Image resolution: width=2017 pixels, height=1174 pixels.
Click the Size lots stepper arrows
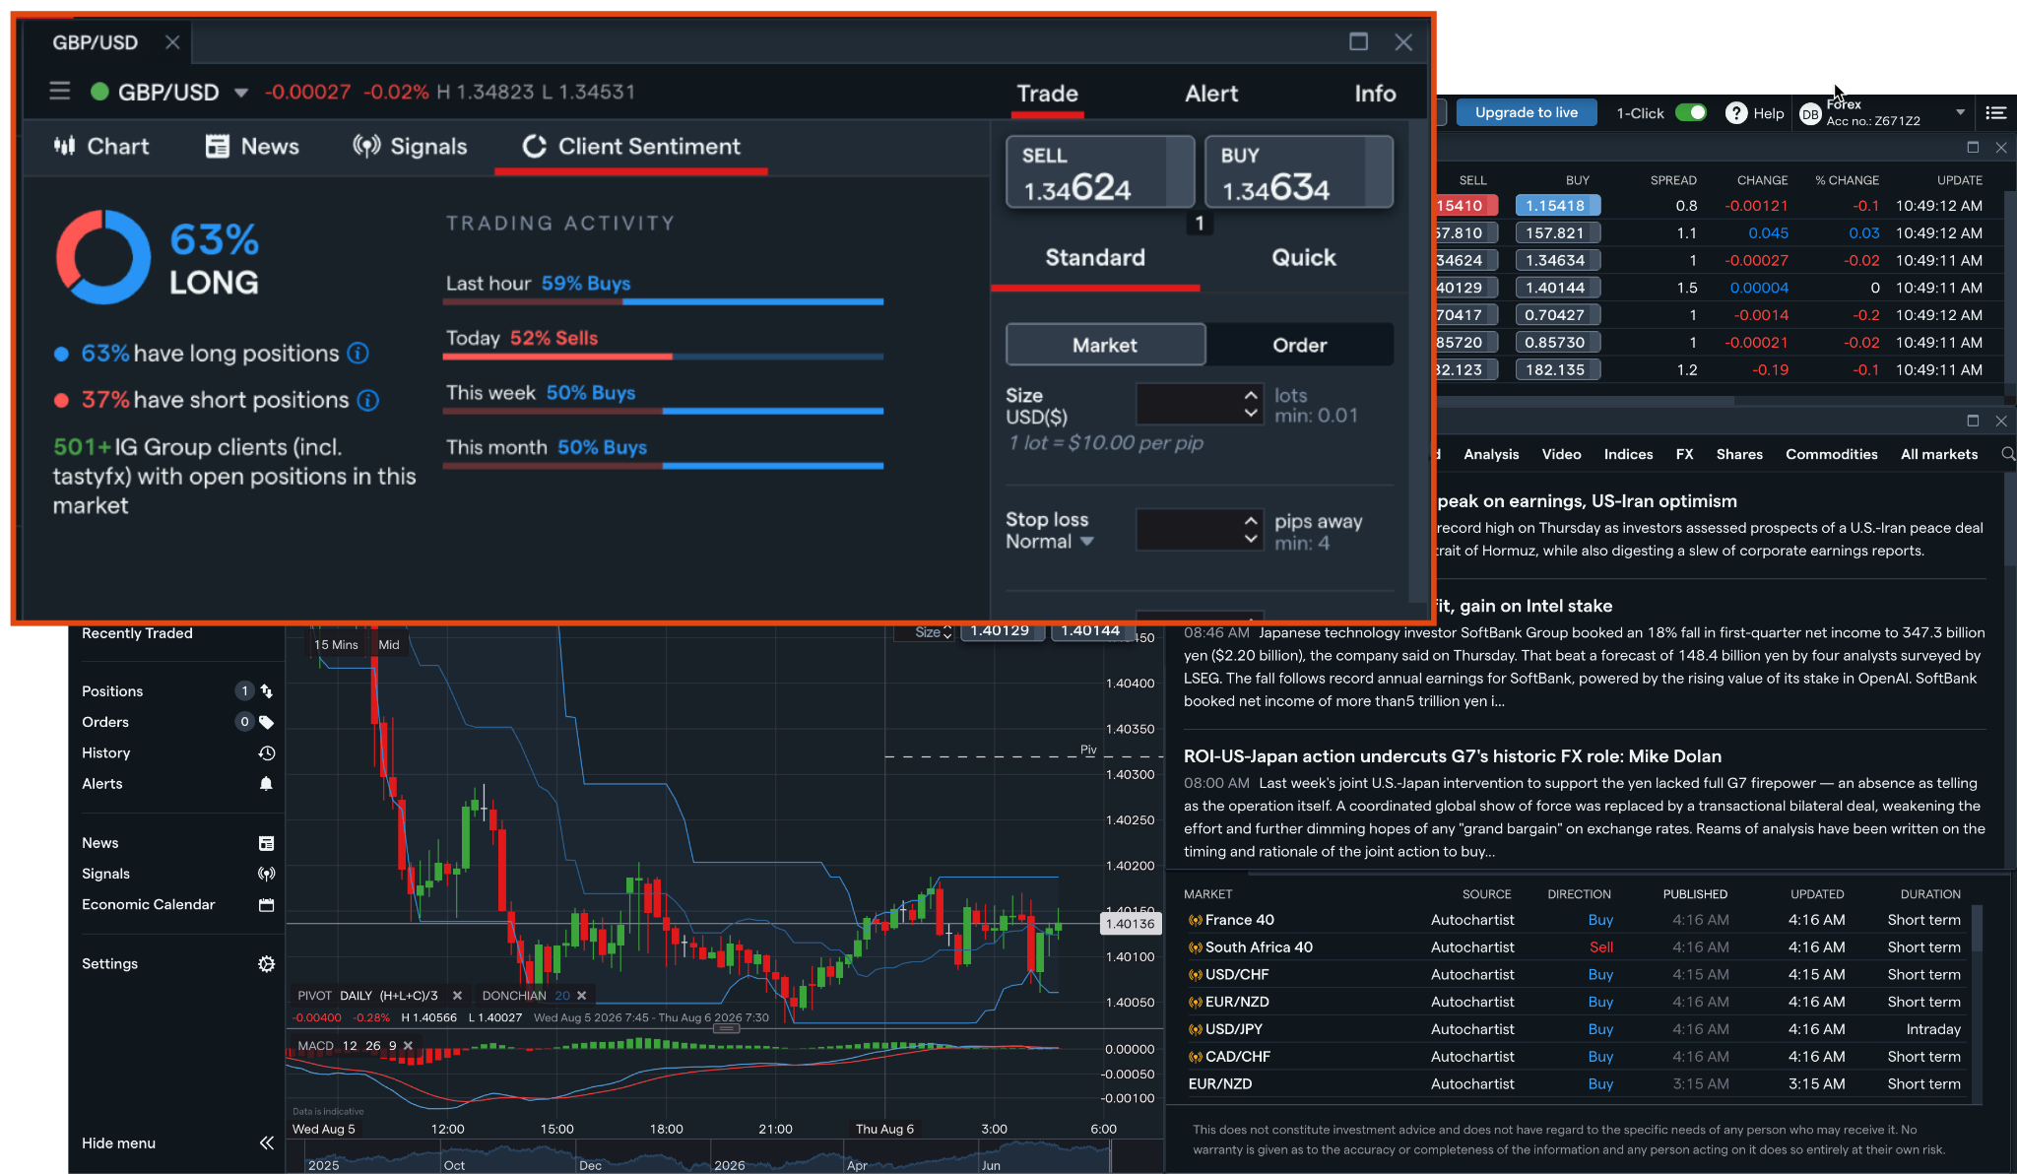coord(1251,404)
